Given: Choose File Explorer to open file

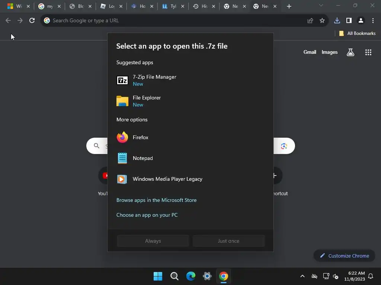Looking at the screenshot, I should [190, 101].
